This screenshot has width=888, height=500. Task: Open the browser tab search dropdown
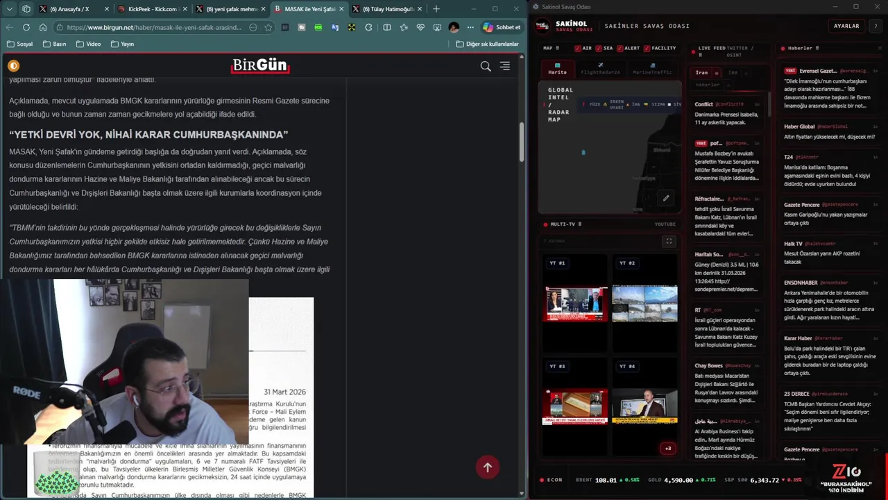tap(10, 9)
